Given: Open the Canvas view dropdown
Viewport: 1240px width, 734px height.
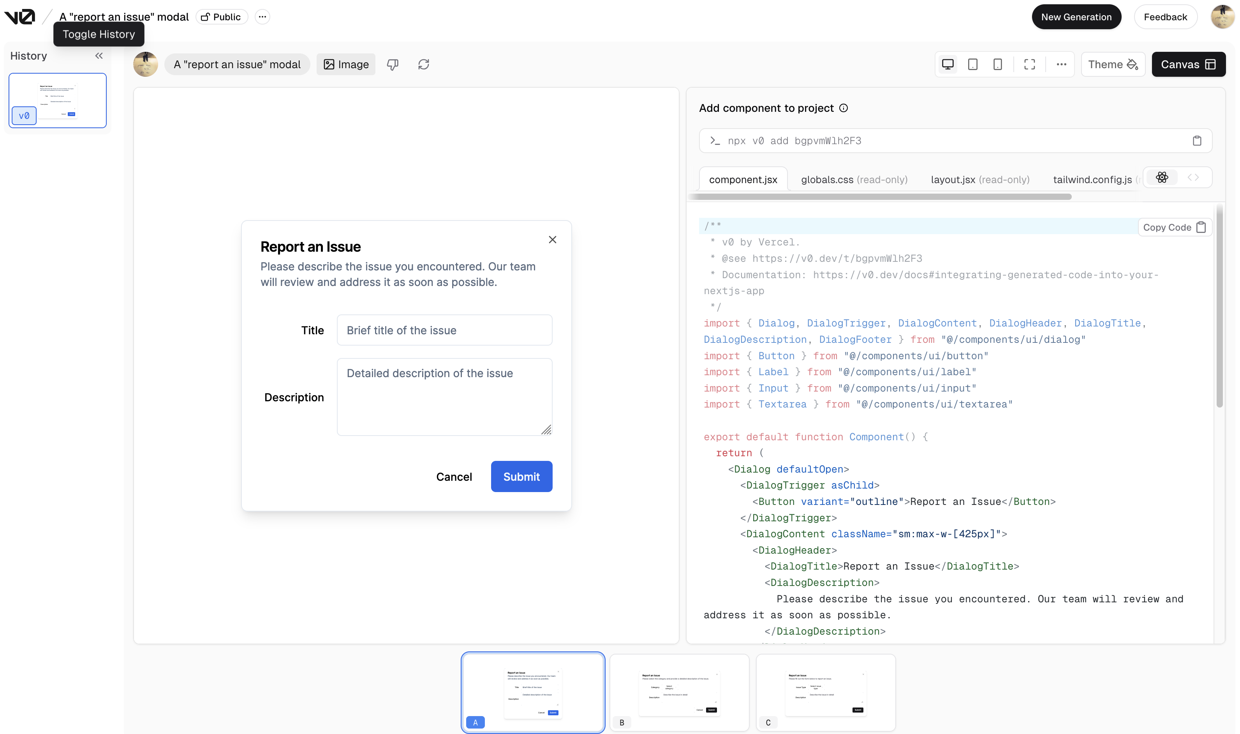Looking at the screenshot, I should pos(1212,64).
